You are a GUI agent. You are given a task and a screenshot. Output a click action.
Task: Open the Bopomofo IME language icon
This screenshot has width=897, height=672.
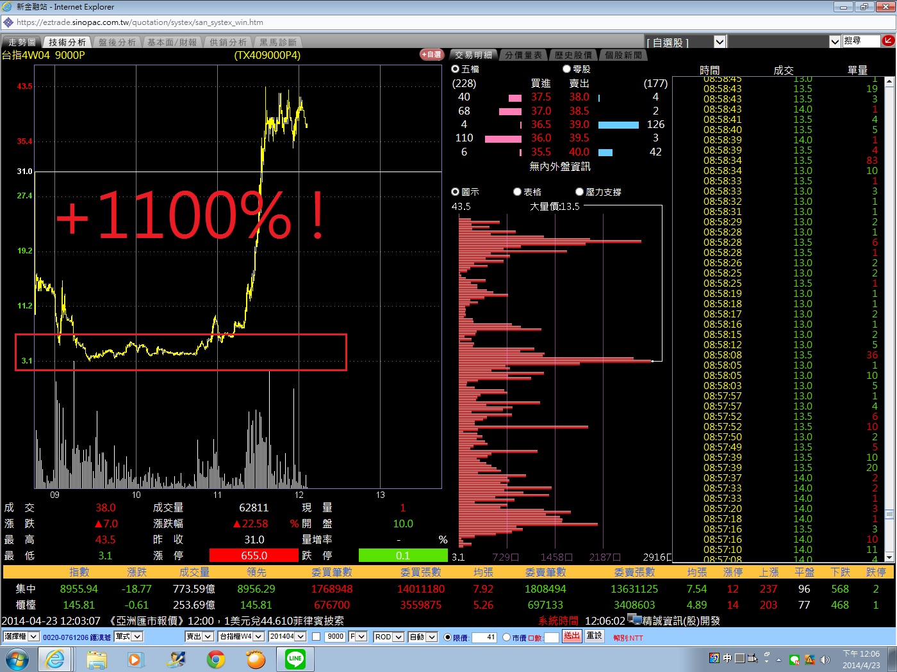(x=714, y=658)
